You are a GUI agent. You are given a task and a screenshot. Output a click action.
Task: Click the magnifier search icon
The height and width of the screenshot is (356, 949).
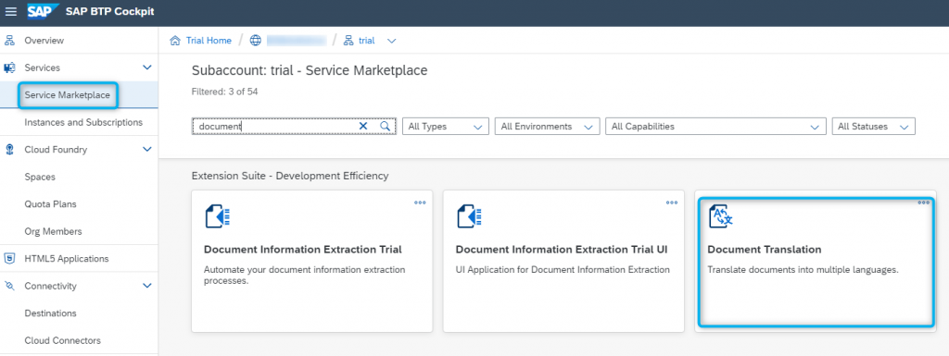point(385,126)
